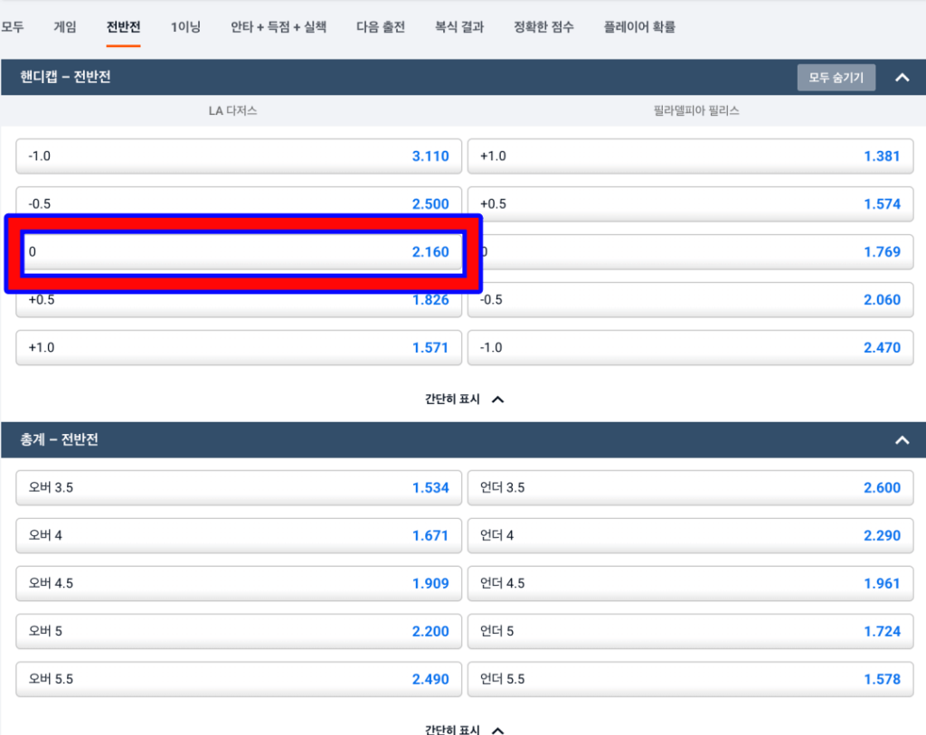The image size is (926, 735).
Task: Switch to the 모두 tab
Action: 13,27
